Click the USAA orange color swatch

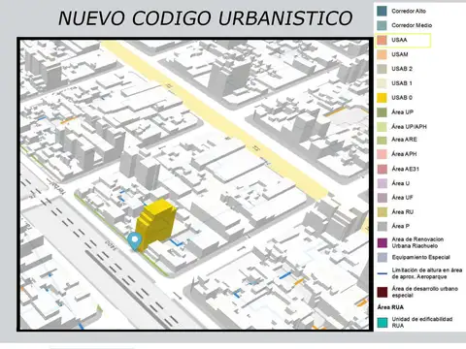point(382,40)
